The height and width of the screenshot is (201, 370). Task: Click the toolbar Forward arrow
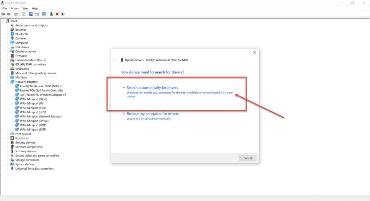(9, 14)
